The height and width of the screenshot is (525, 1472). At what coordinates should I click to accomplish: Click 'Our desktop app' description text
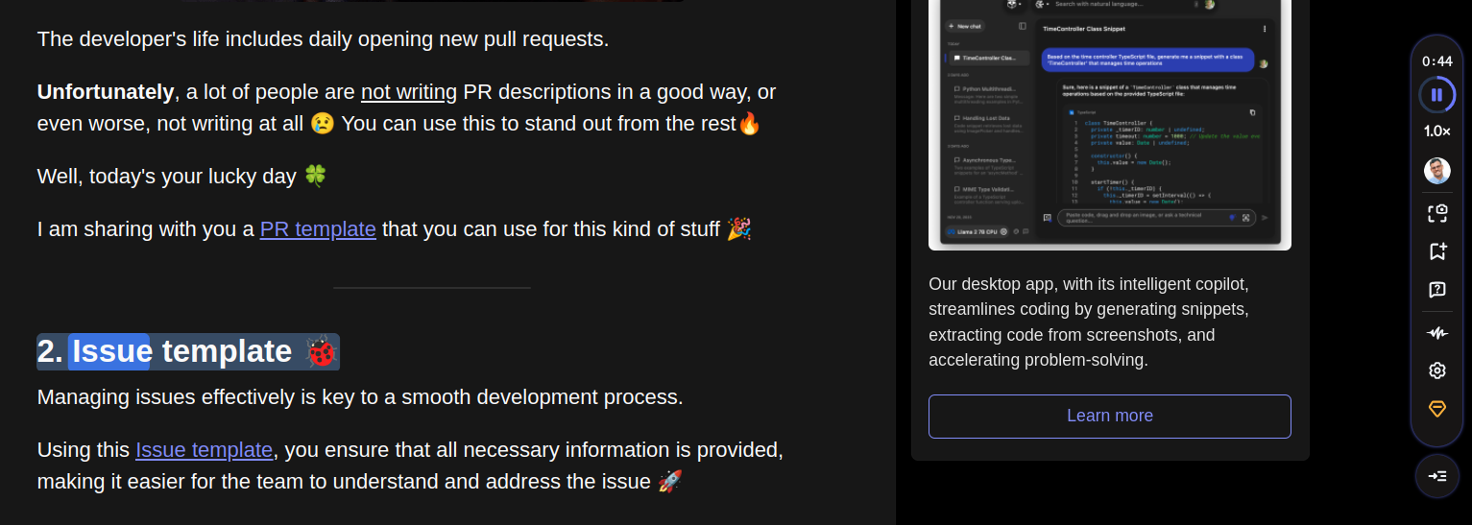tap(1089, 322)
